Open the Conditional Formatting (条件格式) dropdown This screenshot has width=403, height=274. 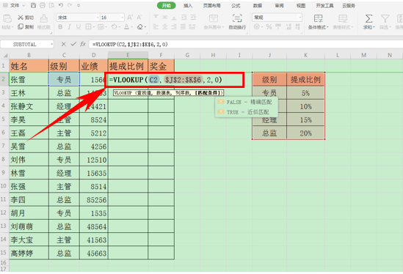click(x=318, y=22)
